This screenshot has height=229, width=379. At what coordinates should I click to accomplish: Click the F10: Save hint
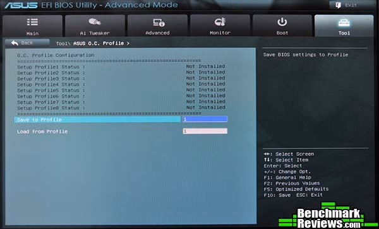click(277, 195)
